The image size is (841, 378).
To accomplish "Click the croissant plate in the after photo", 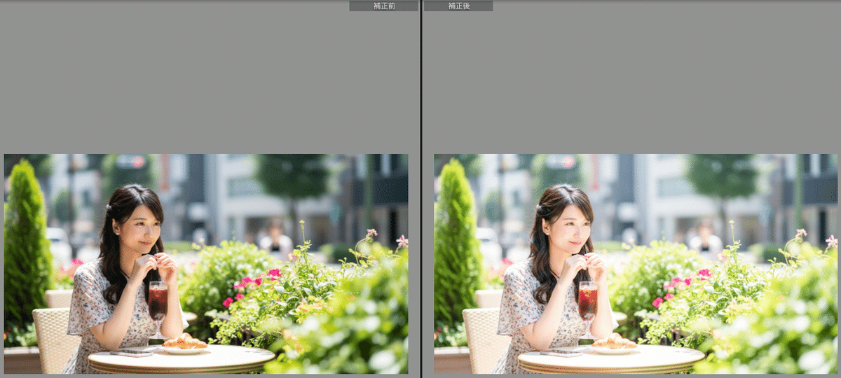I will pos(614,344).
